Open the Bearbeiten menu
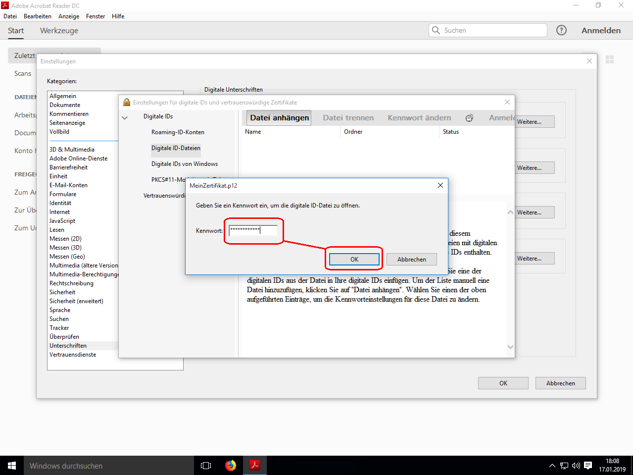This screenshot has height=475, width=633. tap(38, 16)
